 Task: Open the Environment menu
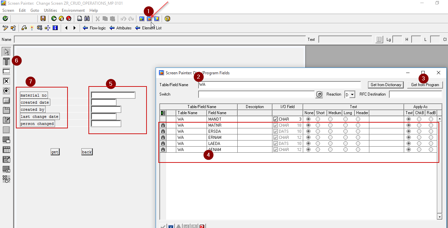(x=73, y=10)
